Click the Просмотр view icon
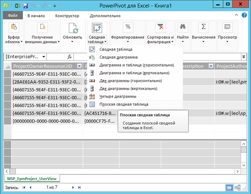251x194 pixels. pyautogui.click(x=227, y=27)
